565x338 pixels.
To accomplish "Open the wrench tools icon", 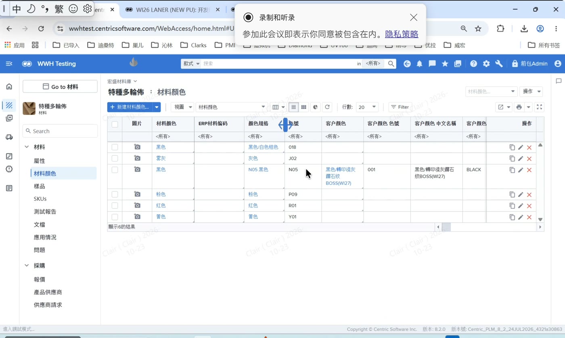I will coord(499,64).
